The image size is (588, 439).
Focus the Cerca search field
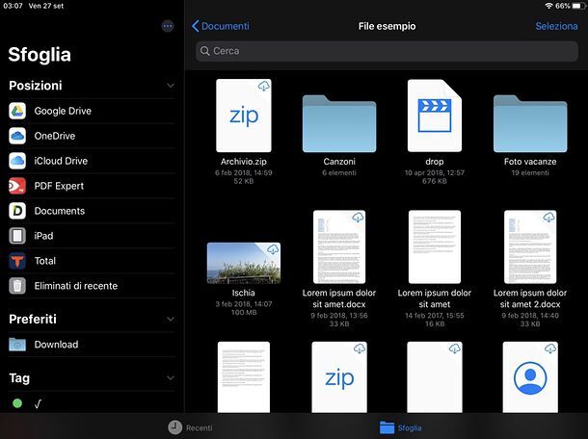387,51
